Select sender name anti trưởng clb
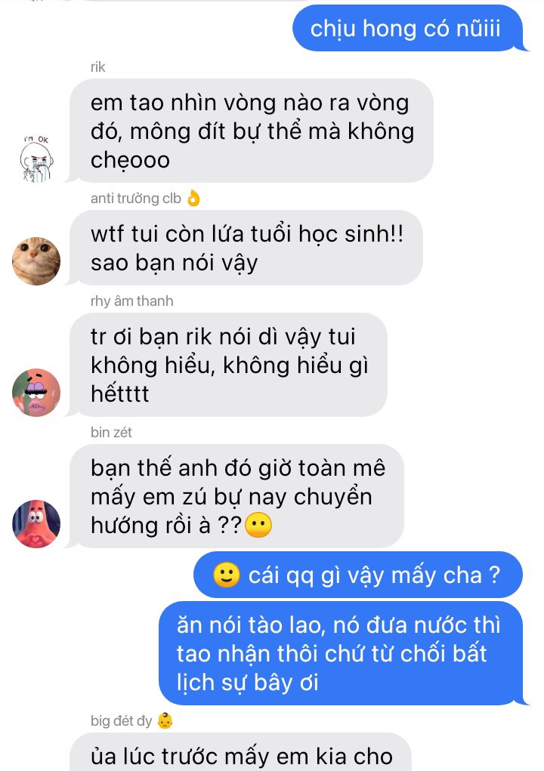Image resolution: width=544 pixels, height=771 pixels. point(136,198)
